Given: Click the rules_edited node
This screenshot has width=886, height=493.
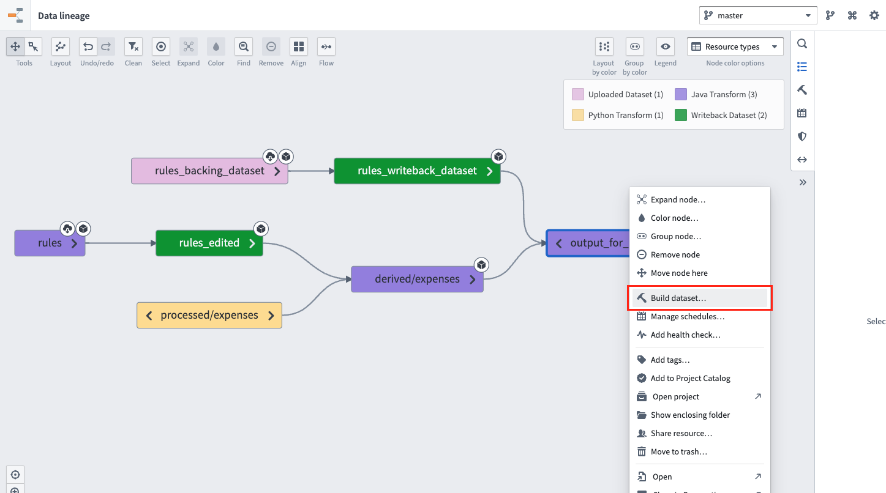Looking at the screenshot, I should click(209, 243).
